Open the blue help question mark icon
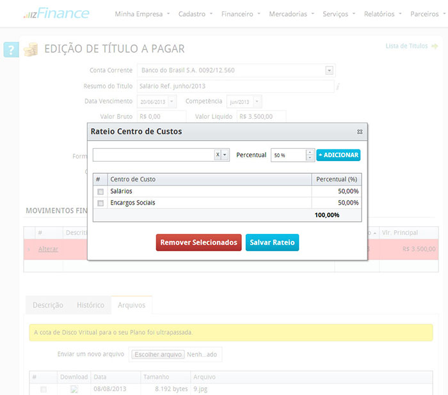Screen dimensions: 448x395 point(11,50)
